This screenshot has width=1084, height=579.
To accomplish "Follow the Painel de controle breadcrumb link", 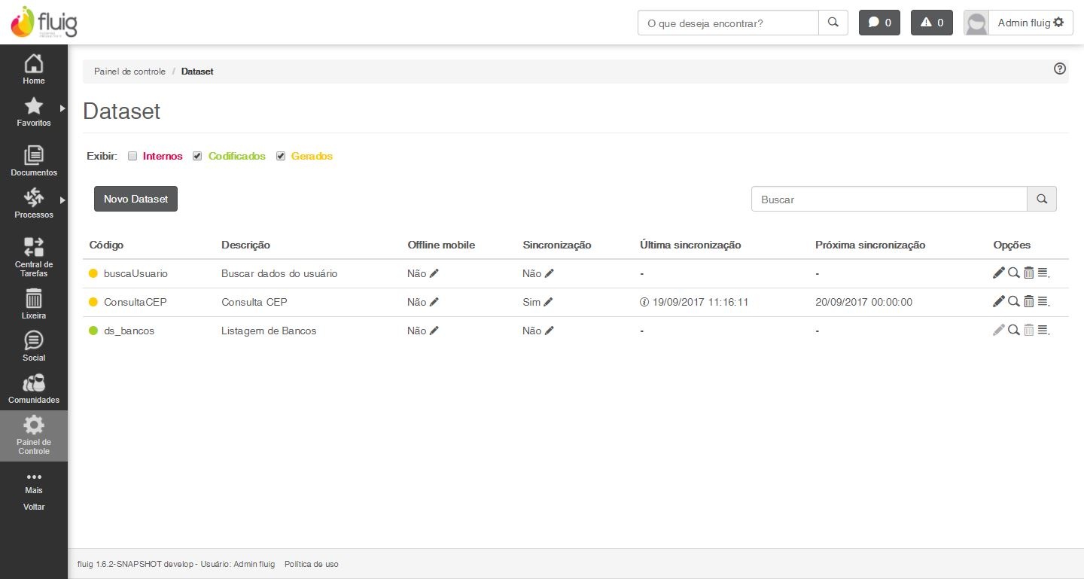I will 129,72.
